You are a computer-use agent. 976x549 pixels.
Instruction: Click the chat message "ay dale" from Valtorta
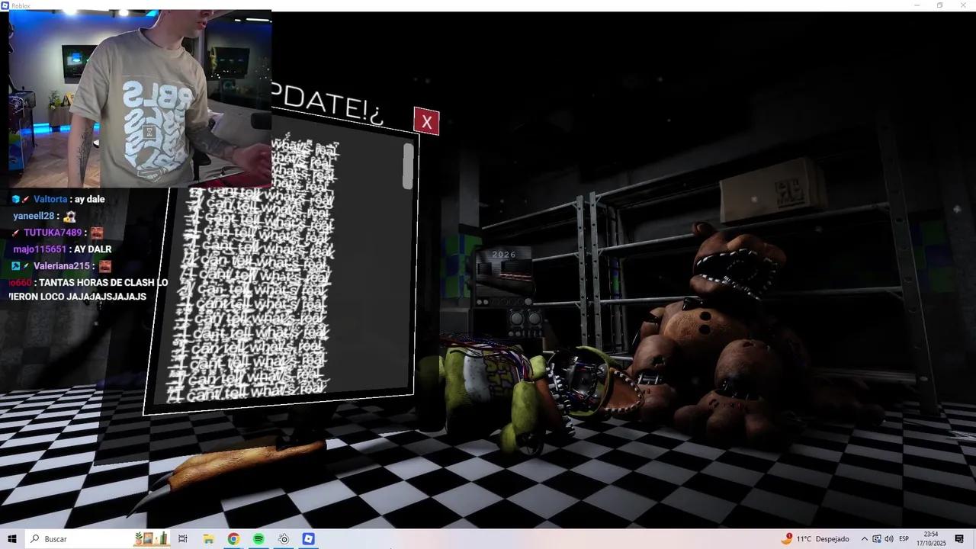pos(89,199)
